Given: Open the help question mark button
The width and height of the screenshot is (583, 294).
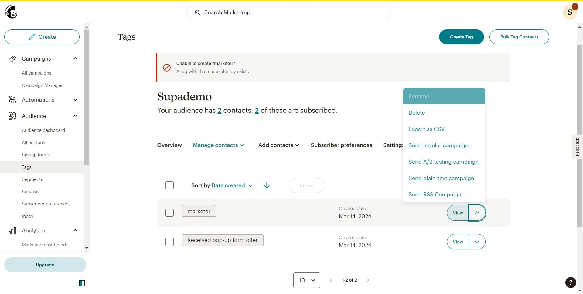Looking at the screenshot, I should [571, 282].
